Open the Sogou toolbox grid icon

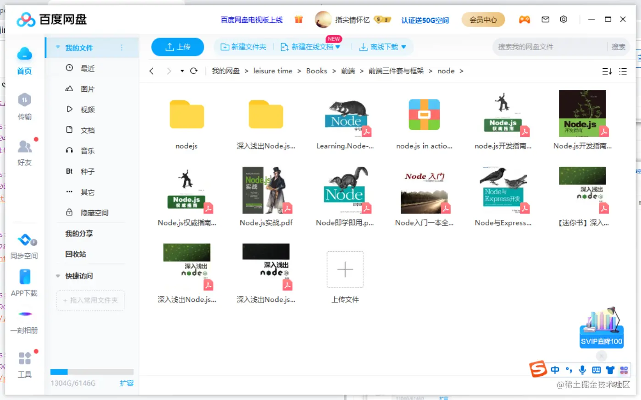click(x=624, y=370)
